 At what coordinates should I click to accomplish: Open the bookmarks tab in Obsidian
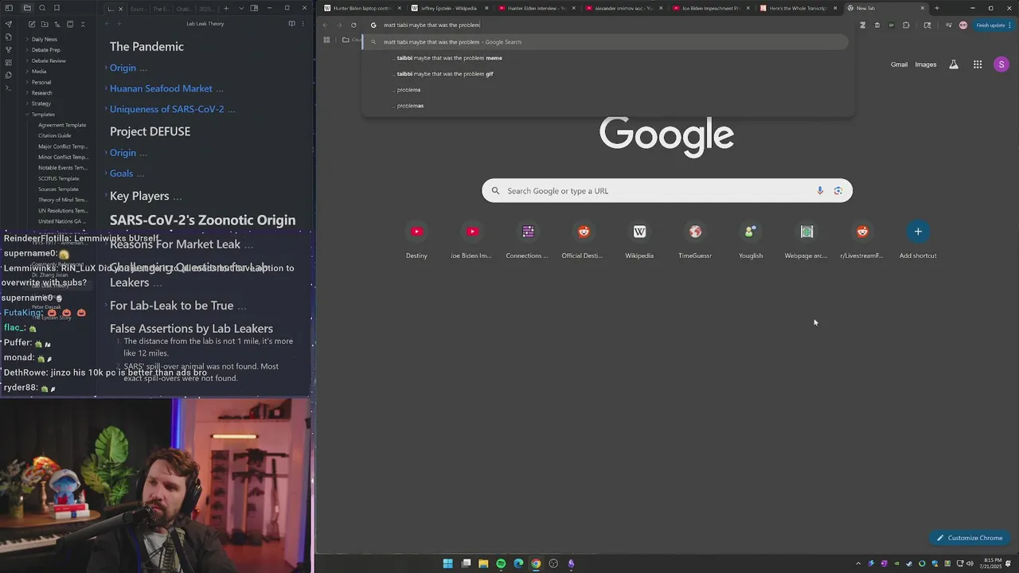point(57,8)
